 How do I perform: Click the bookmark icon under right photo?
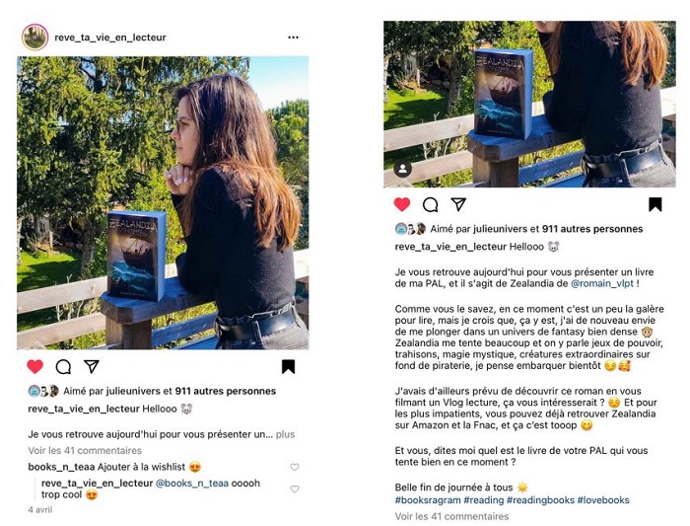[655, 204]
